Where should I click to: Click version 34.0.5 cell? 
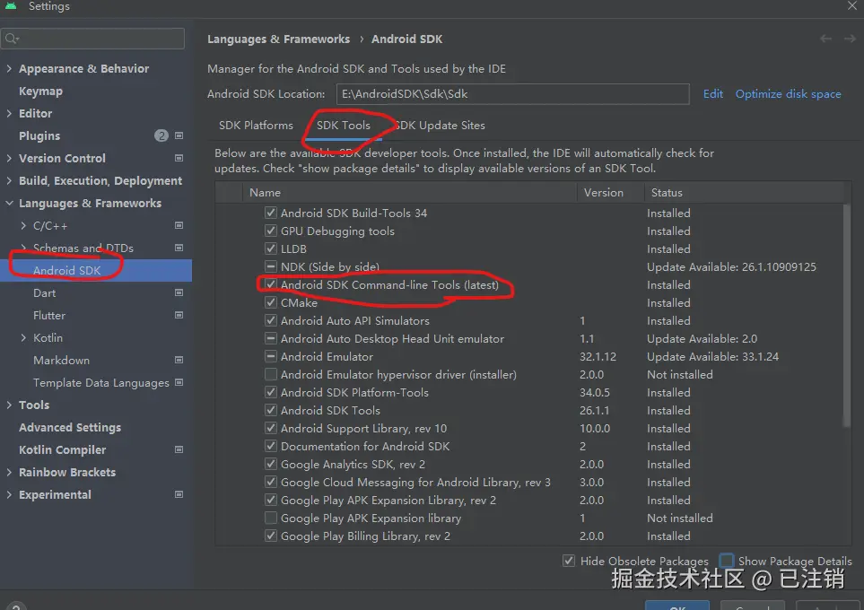pyautogui.click(x=595, y=392)
